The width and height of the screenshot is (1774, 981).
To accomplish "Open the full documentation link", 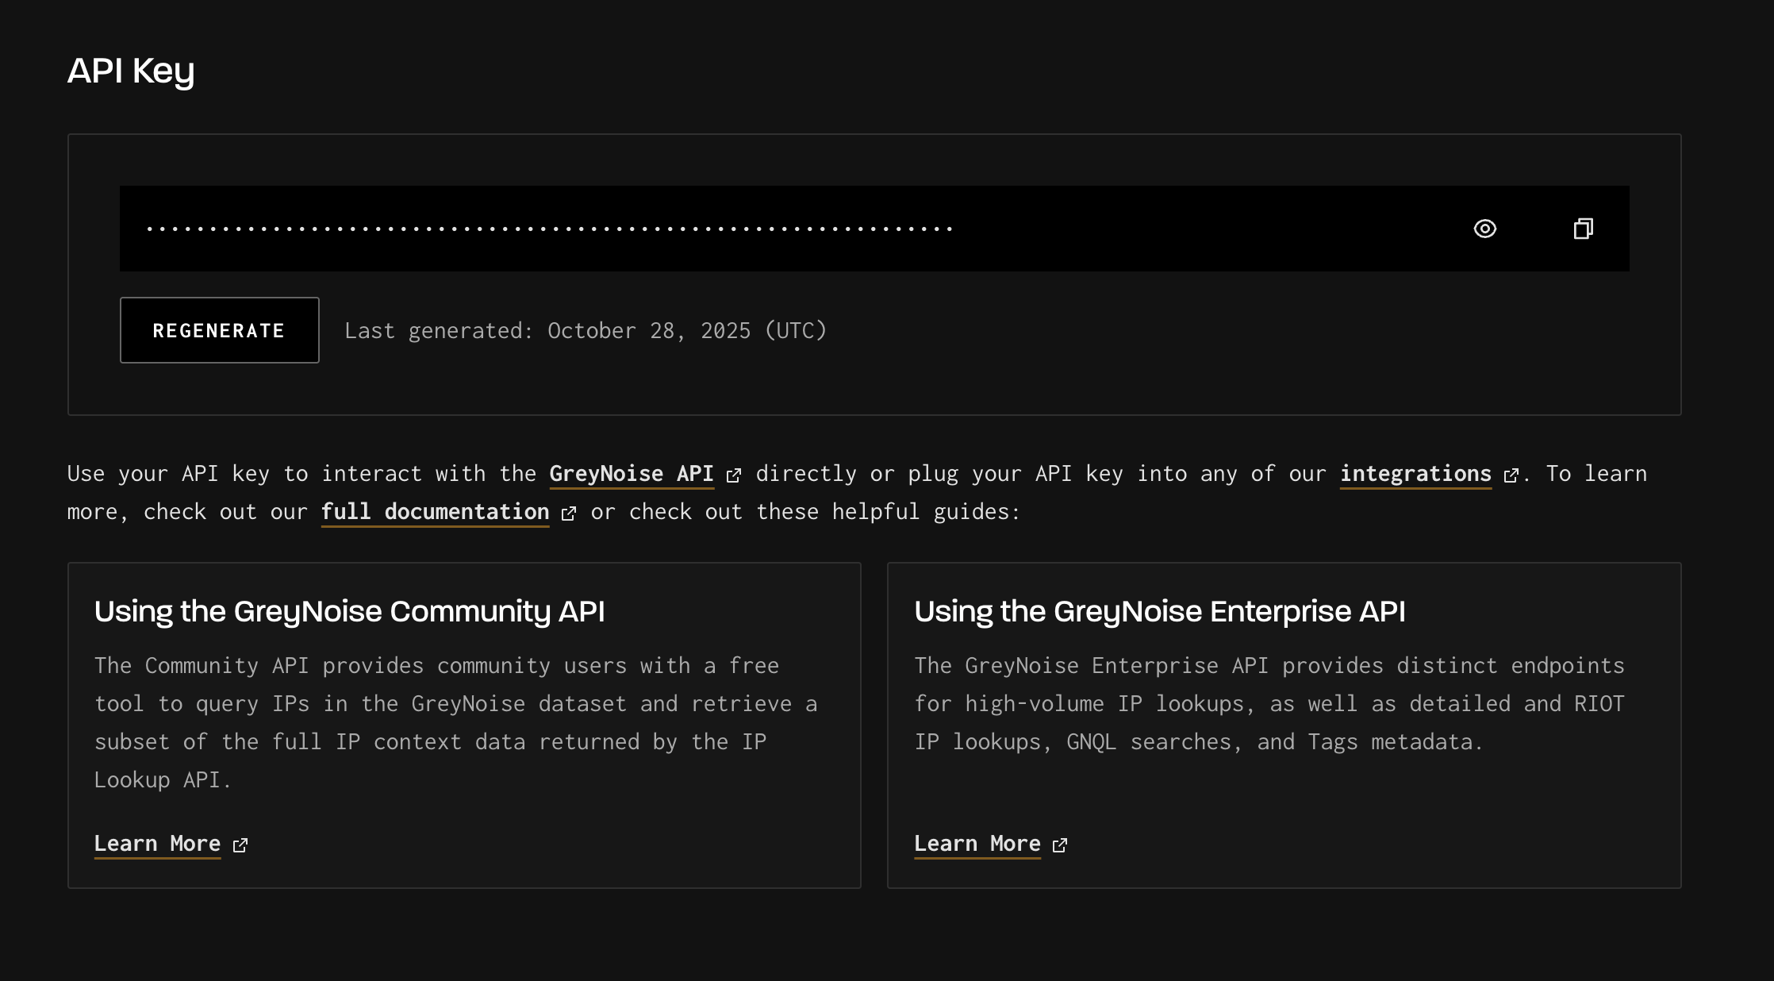I will click(435, 512).
